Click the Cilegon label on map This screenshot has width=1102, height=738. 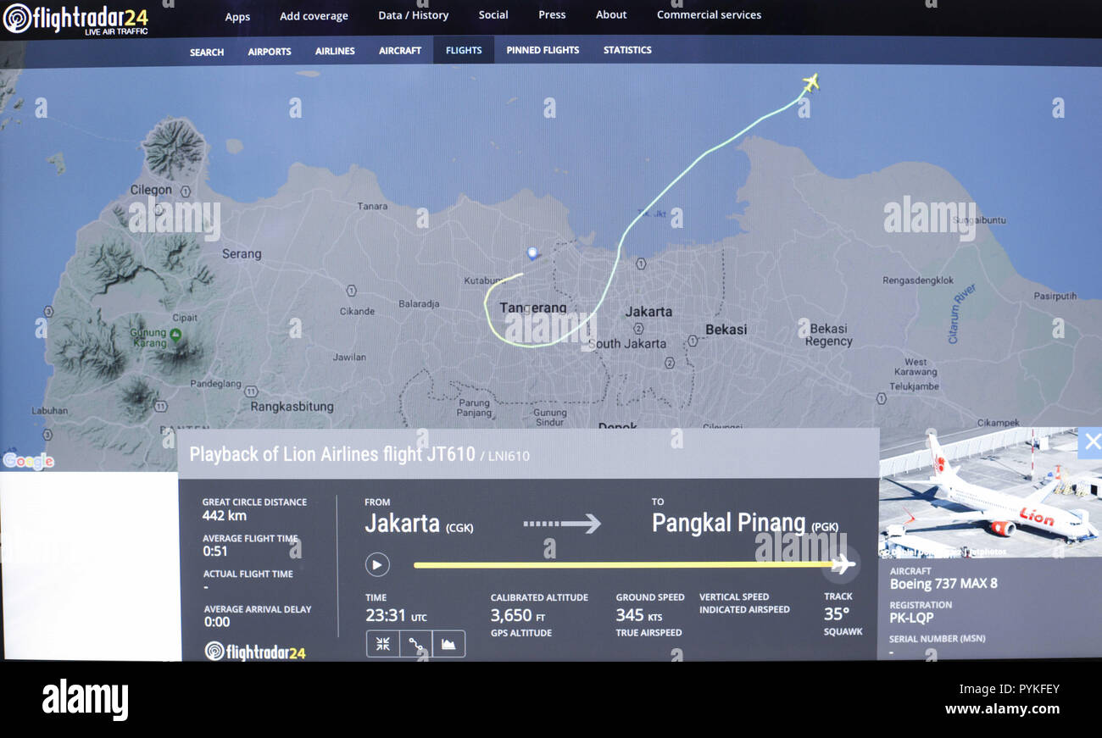coord(151,190)
